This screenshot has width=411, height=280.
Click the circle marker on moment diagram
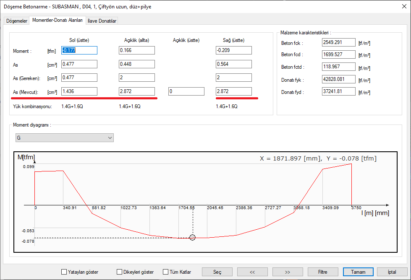[x=193, y=238]
